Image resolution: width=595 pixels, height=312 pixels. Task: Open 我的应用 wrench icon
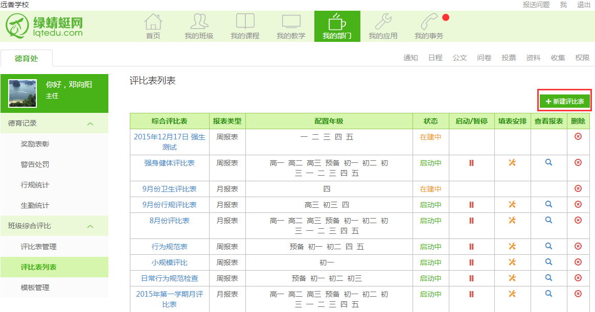(383, 22)
